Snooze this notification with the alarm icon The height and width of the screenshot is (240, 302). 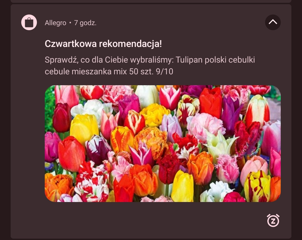point(273,220)
